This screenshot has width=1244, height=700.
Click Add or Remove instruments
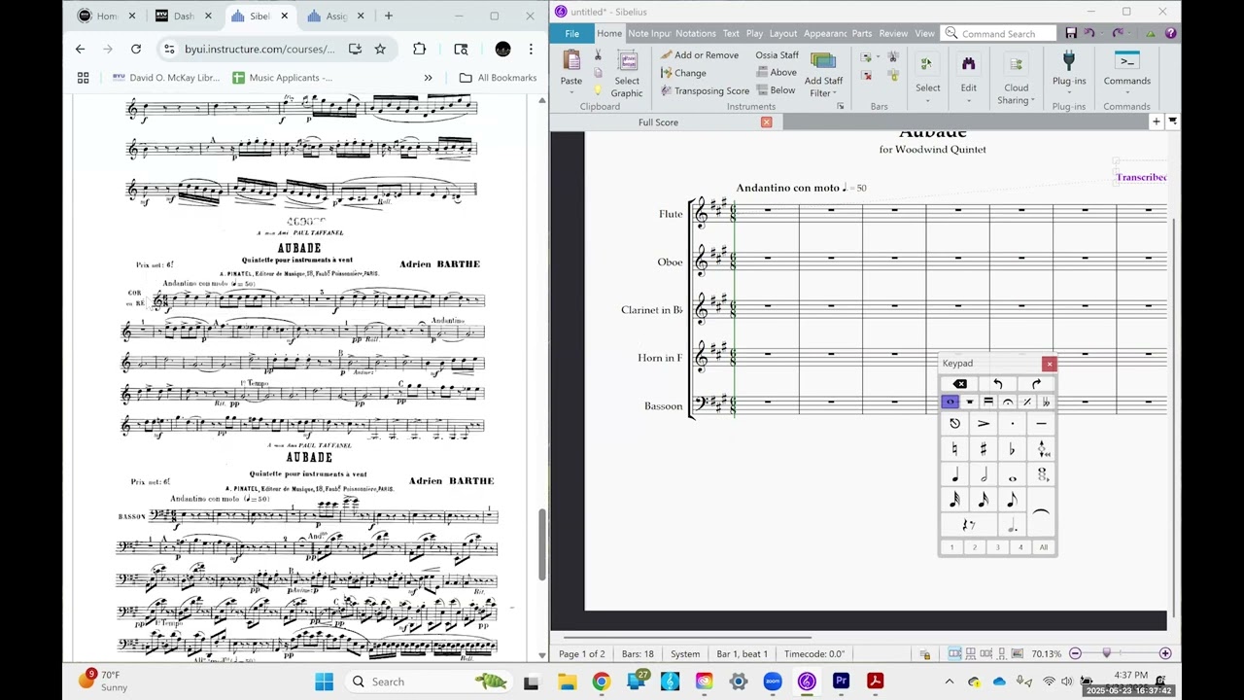point(700,55)
